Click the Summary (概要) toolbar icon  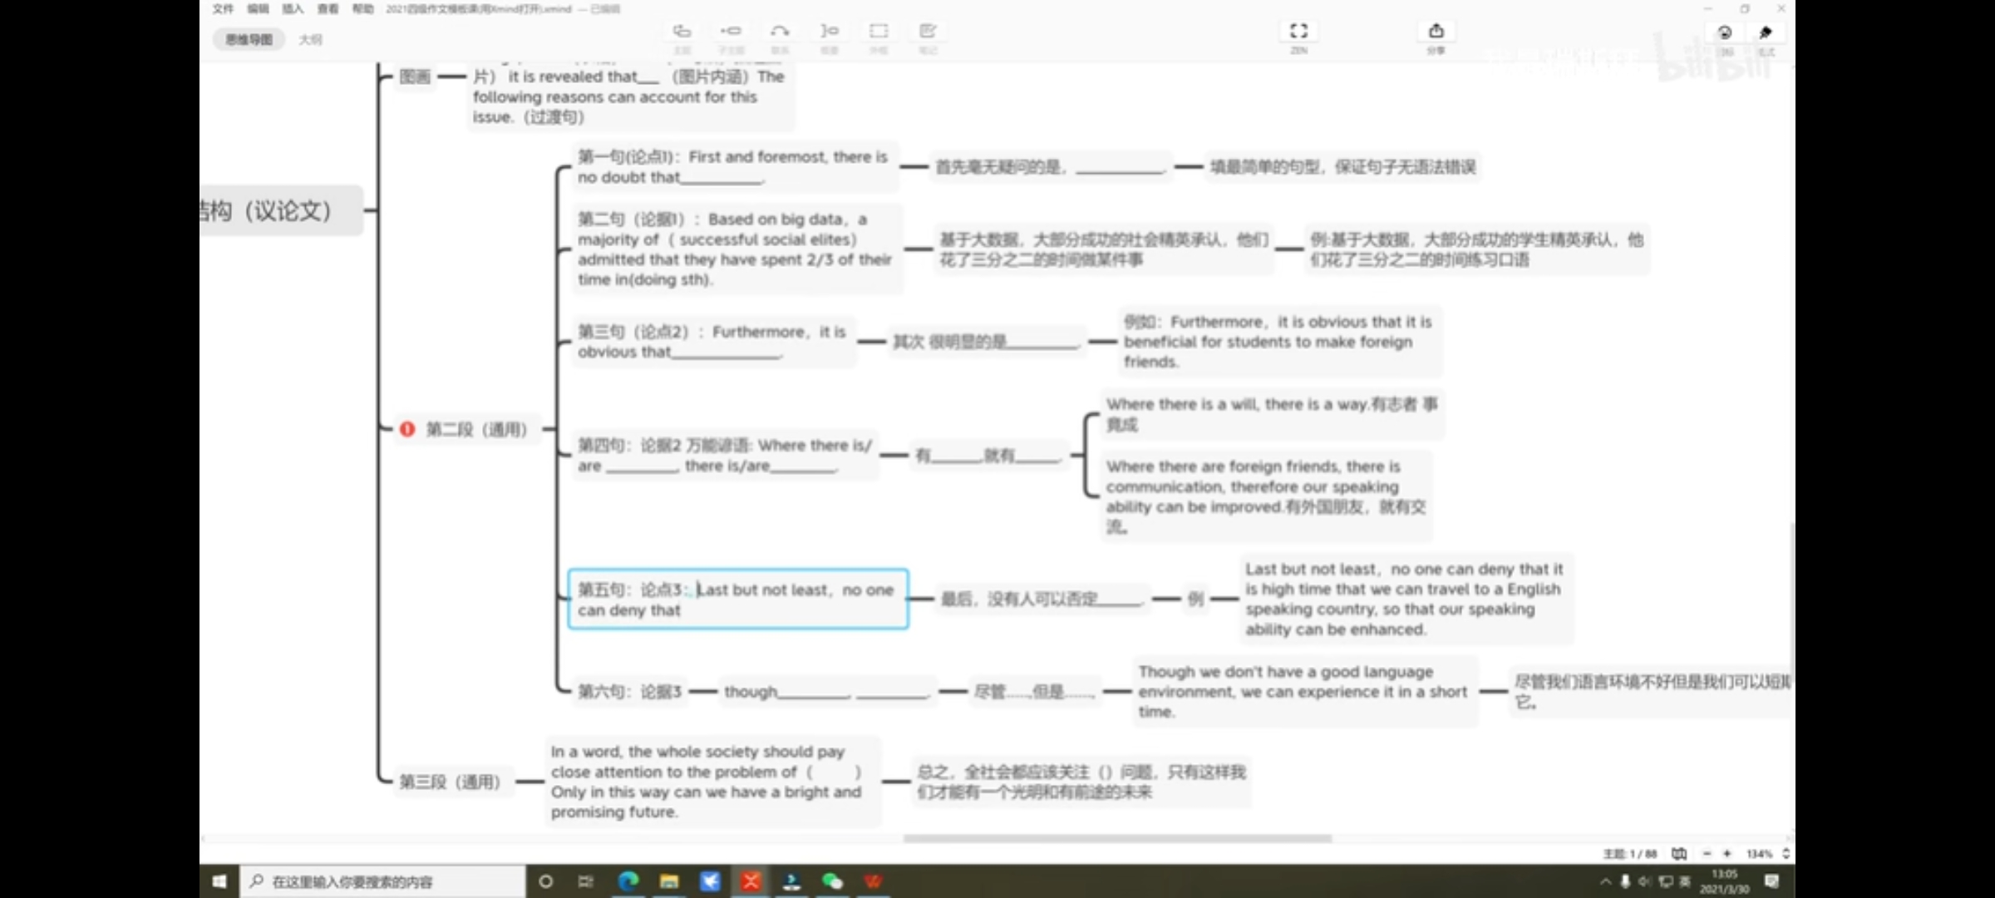829,32
